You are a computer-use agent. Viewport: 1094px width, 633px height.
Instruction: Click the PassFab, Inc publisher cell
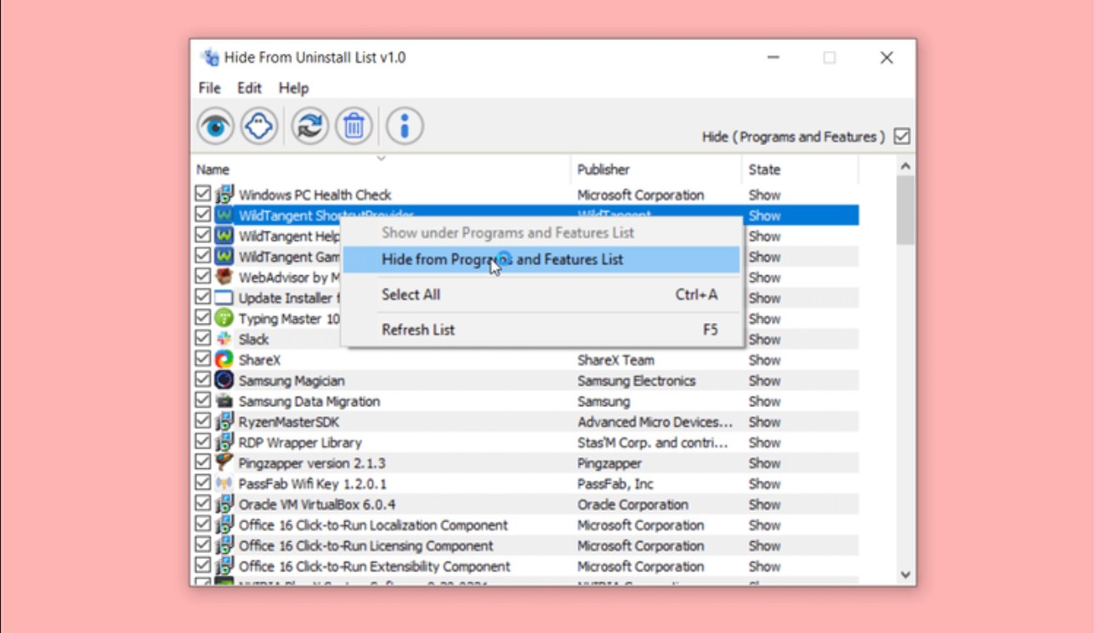(x=615, y=483)
